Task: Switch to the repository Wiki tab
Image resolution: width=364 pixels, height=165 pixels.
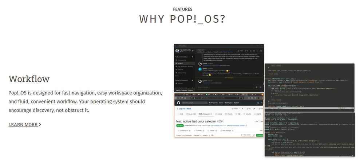Action: [238, 114]
